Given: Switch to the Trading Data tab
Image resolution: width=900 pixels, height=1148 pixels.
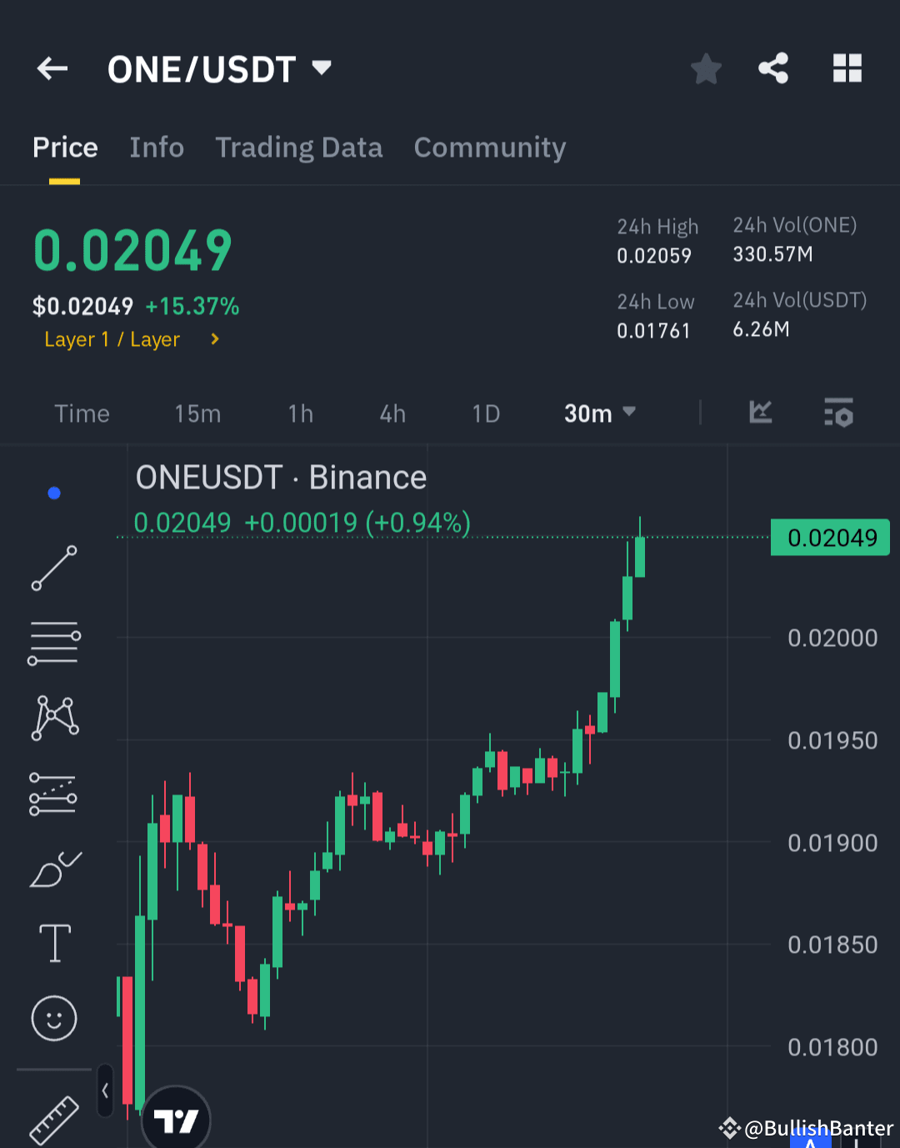Looking at the screenshot, I should coord(298,148).
